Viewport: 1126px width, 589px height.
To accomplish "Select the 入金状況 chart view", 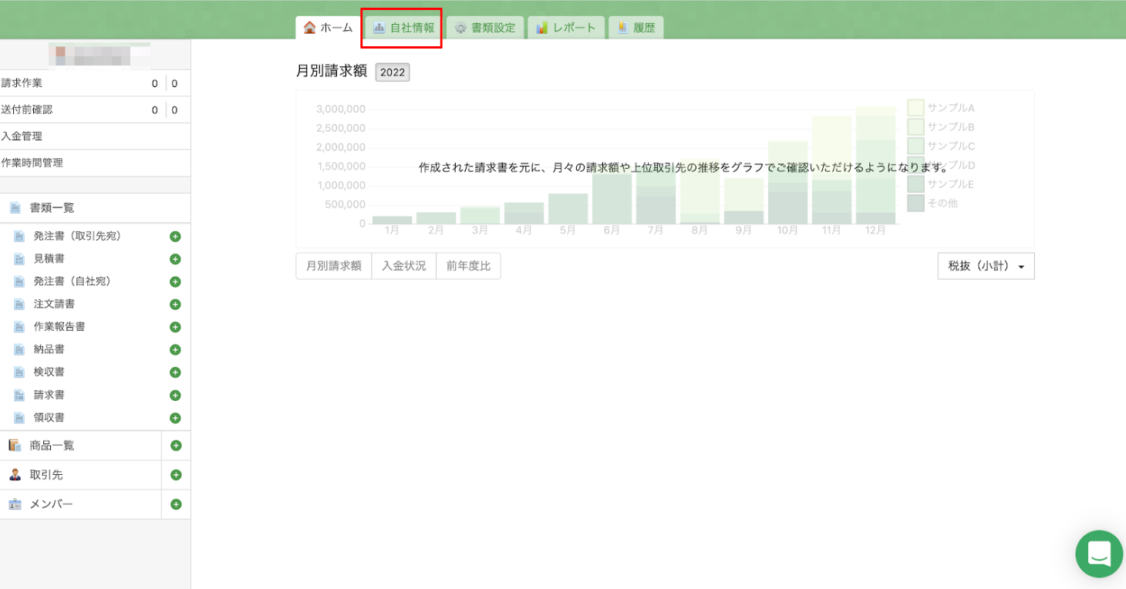I will [403, 266].
